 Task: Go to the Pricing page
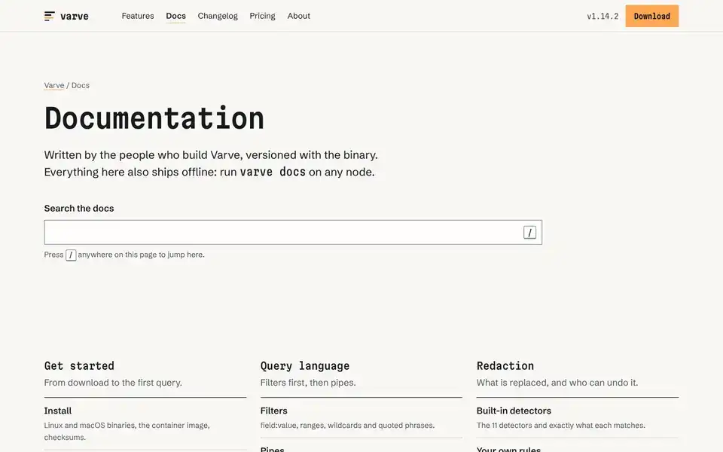click(262, 16)
